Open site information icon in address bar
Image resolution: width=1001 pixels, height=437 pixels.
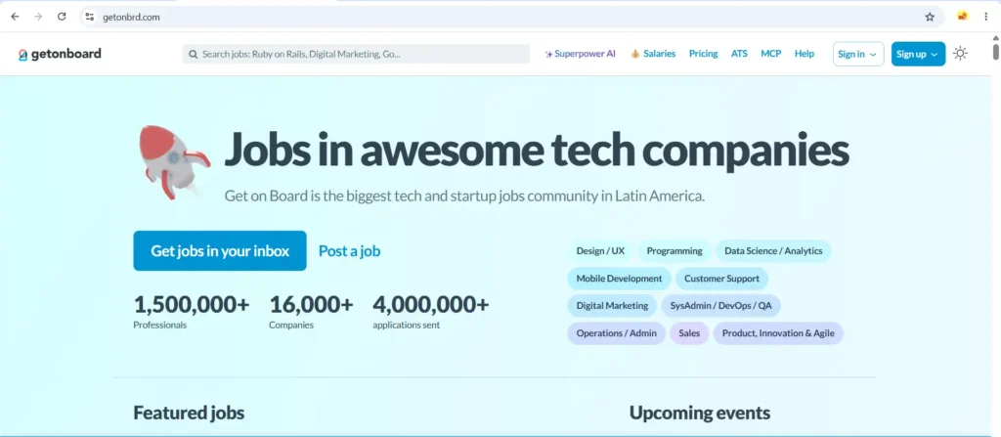coord(89,18)
